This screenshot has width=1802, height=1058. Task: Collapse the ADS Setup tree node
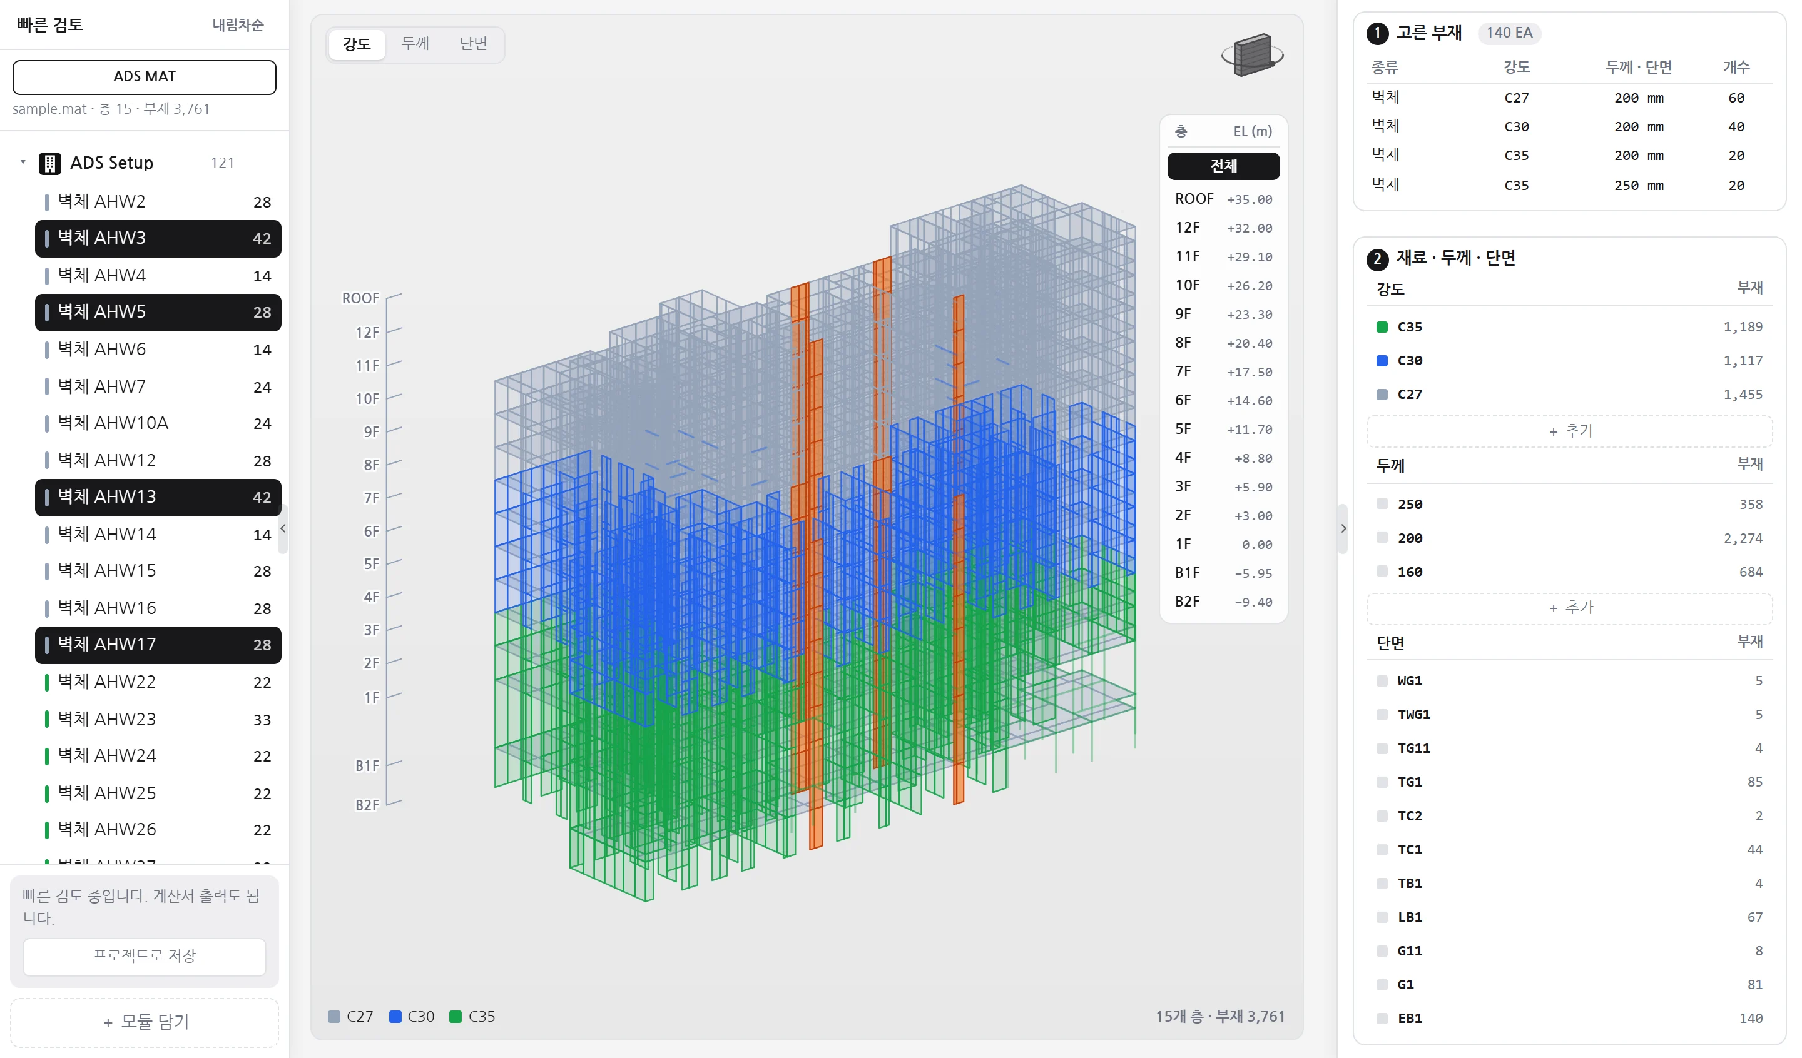click(x=23, y=163)
